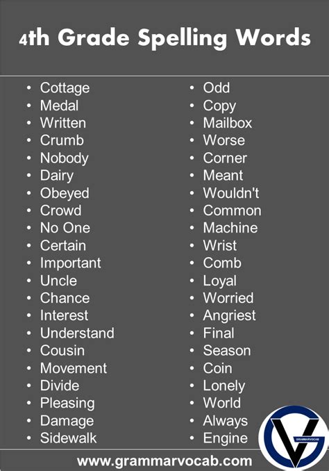Select the phrase No One
Image resolution: width=329 pixels, height=471 pixels.
click(x=65, y=228)
